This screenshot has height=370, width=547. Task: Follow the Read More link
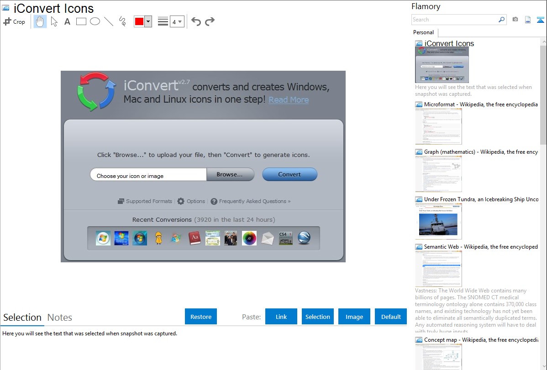289,100
